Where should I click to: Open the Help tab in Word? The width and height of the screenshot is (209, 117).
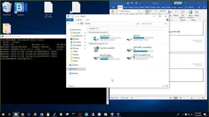(x=163, y=7)
